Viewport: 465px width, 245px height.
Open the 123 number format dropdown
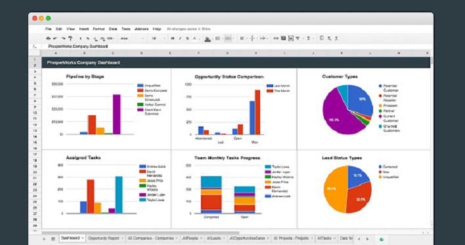110,38
